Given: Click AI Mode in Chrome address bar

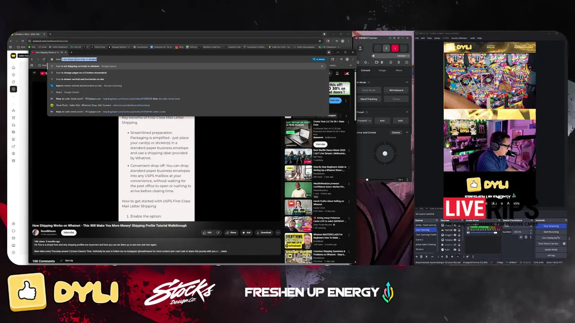Looking at the screenshot, I should pyautogui.click(x=319, y=59).
